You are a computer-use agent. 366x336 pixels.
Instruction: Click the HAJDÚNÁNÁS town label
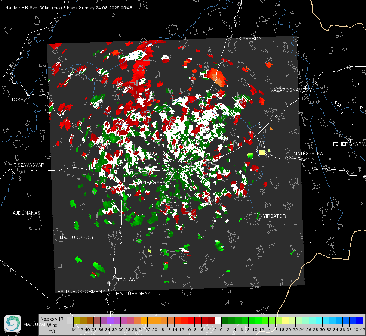coord(25,213)
